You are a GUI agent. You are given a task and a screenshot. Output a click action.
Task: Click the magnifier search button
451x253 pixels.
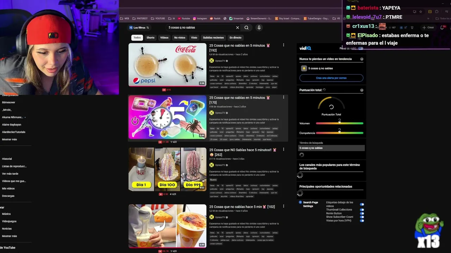pyautogui.click(x=247, y=27)
